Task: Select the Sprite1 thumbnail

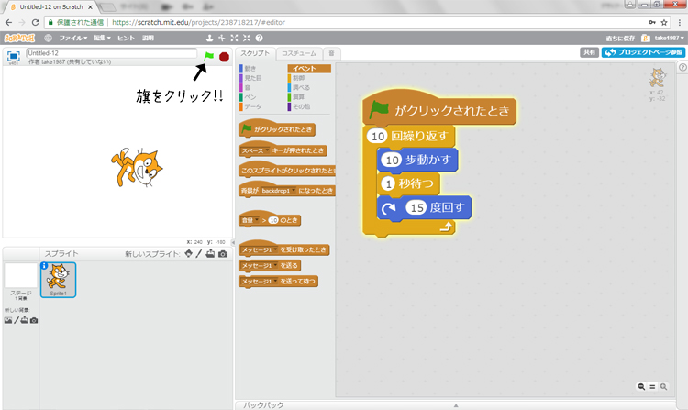Action: [x=59, y=280]
